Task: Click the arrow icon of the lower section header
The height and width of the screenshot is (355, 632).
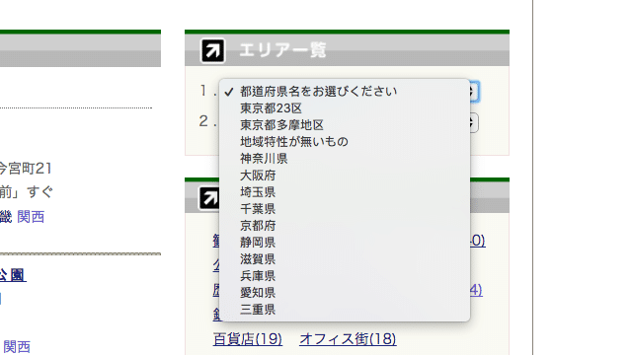Action: click(209, 198)
